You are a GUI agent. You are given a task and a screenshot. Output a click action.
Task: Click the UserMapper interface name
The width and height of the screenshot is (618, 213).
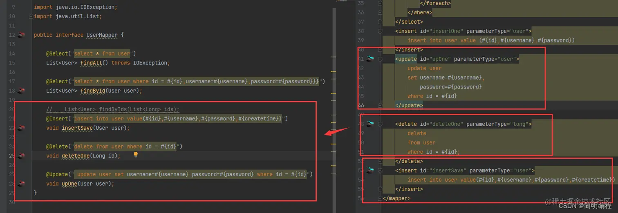pos(102,35)
